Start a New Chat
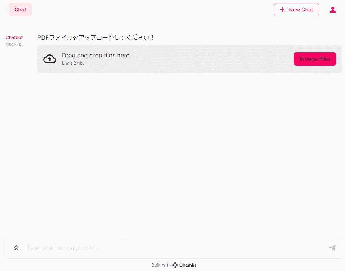This screenshot has width=345, height=271. (296, 10)
